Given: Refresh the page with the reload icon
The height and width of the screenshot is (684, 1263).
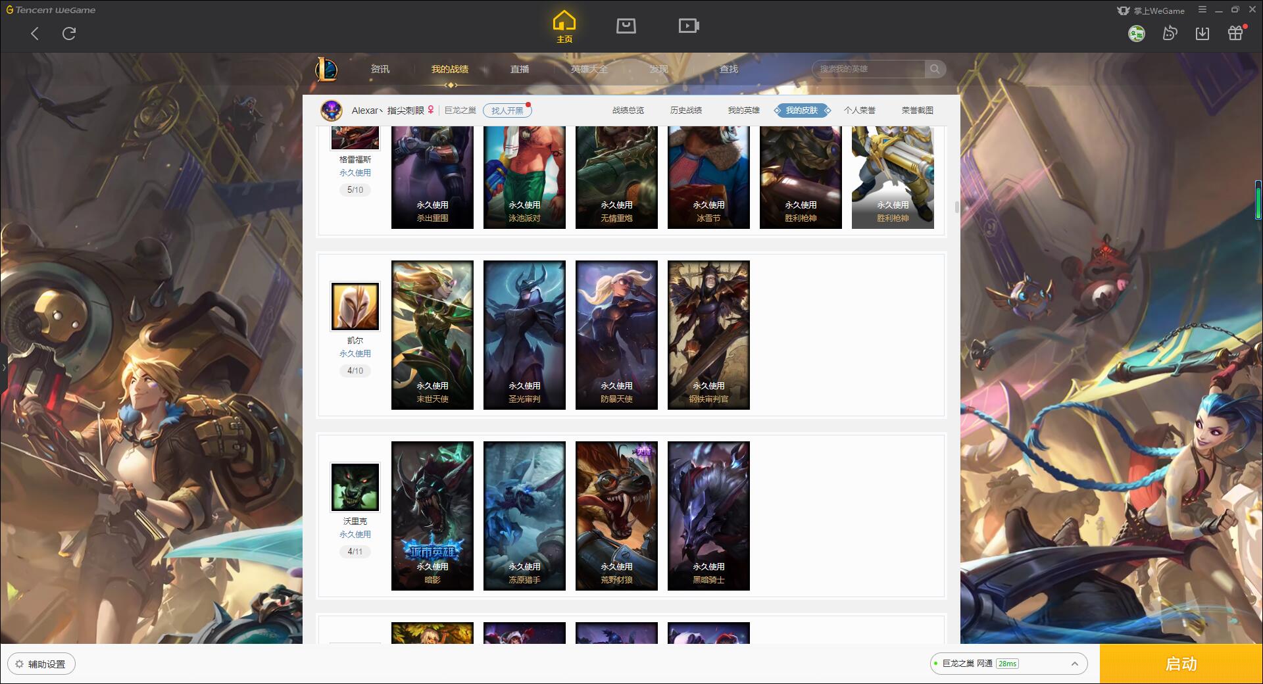Looking at the screenshot, I should (69, 34).
